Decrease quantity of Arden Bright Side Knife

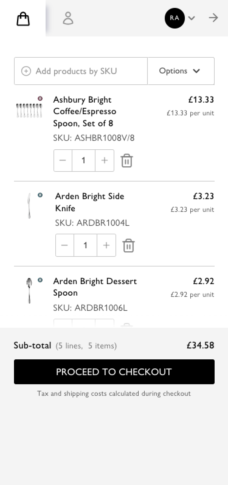(x=65, y=245)
